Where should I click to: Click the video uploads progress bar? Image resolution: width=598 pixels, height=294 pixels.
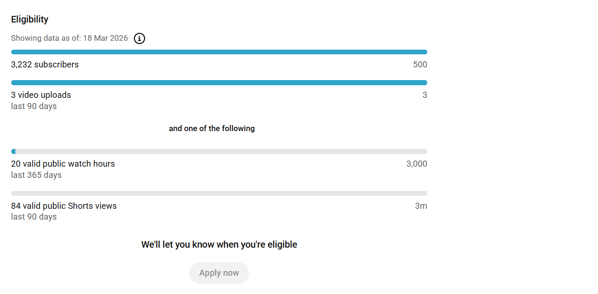tap(219, 83)
